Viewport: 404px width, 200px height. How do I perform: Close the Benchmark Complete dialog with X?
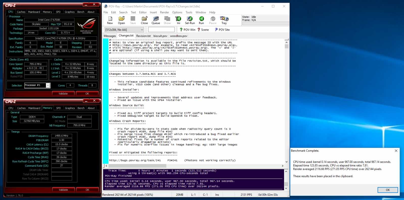coord(396,151)
